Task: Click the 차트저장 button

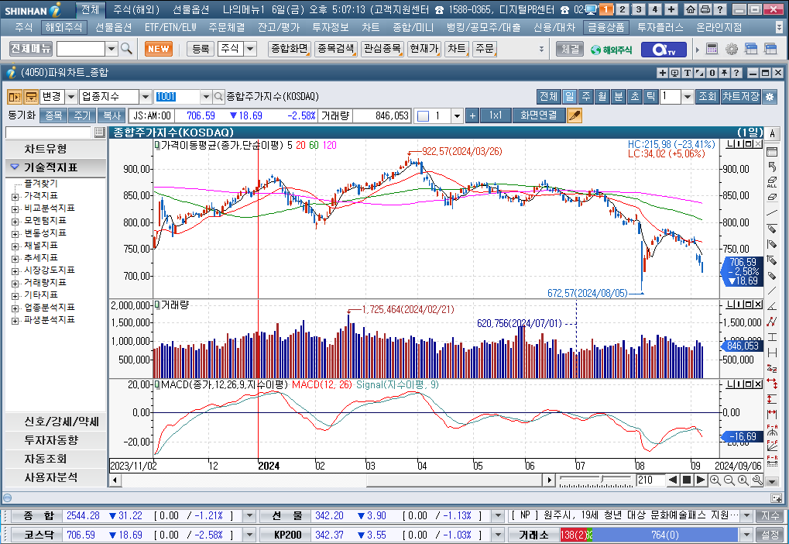Action: click(741, 97)
